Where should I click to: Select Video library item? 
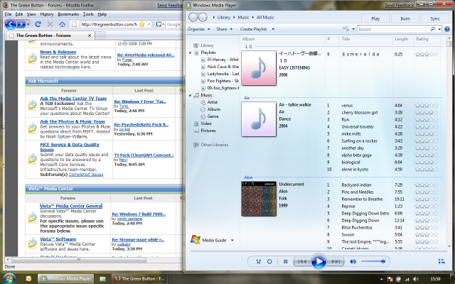(205, 124)
